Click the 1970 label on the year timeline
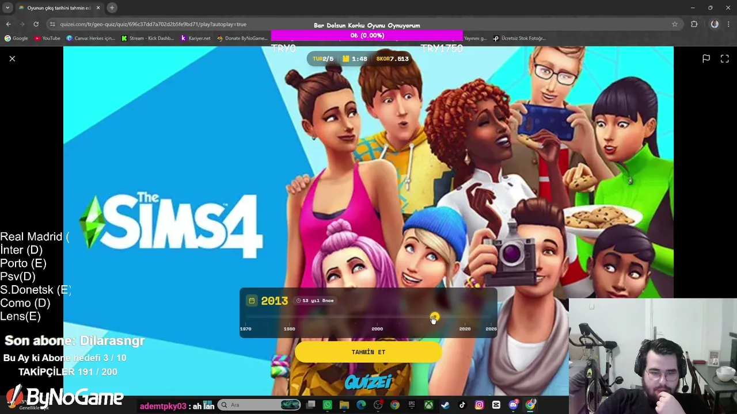 click(246, 329)
